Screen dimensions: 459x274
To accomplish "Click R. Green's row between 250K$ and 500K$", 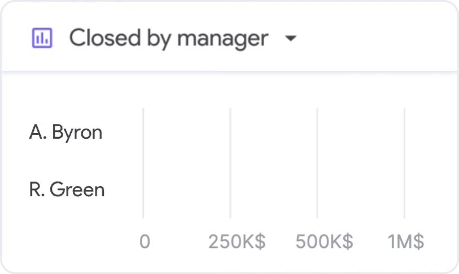I will [x=274, y=189].
